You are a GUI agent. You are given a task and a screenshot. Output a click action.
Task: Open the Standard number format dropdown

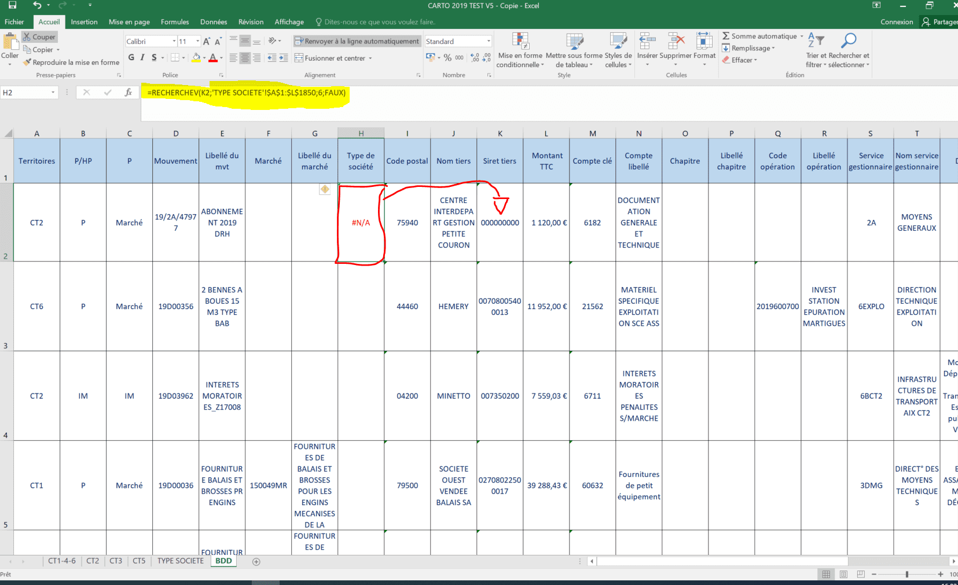[489, 41]
